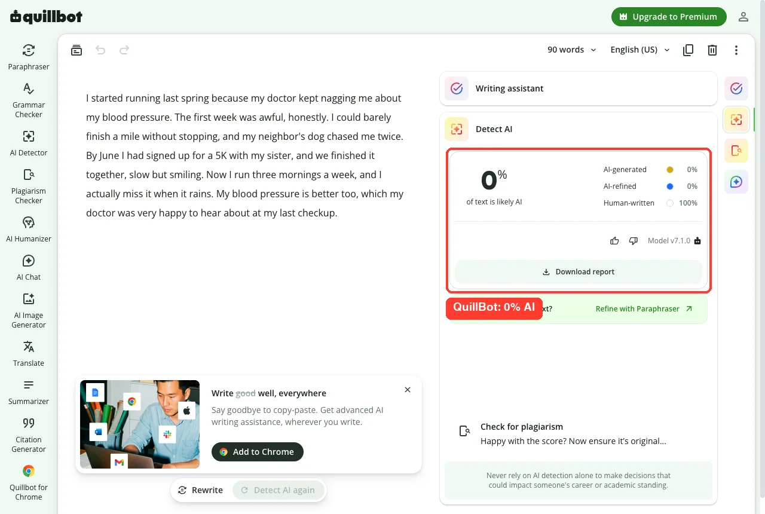Delete the text with trash icon

tap(712, 50)
